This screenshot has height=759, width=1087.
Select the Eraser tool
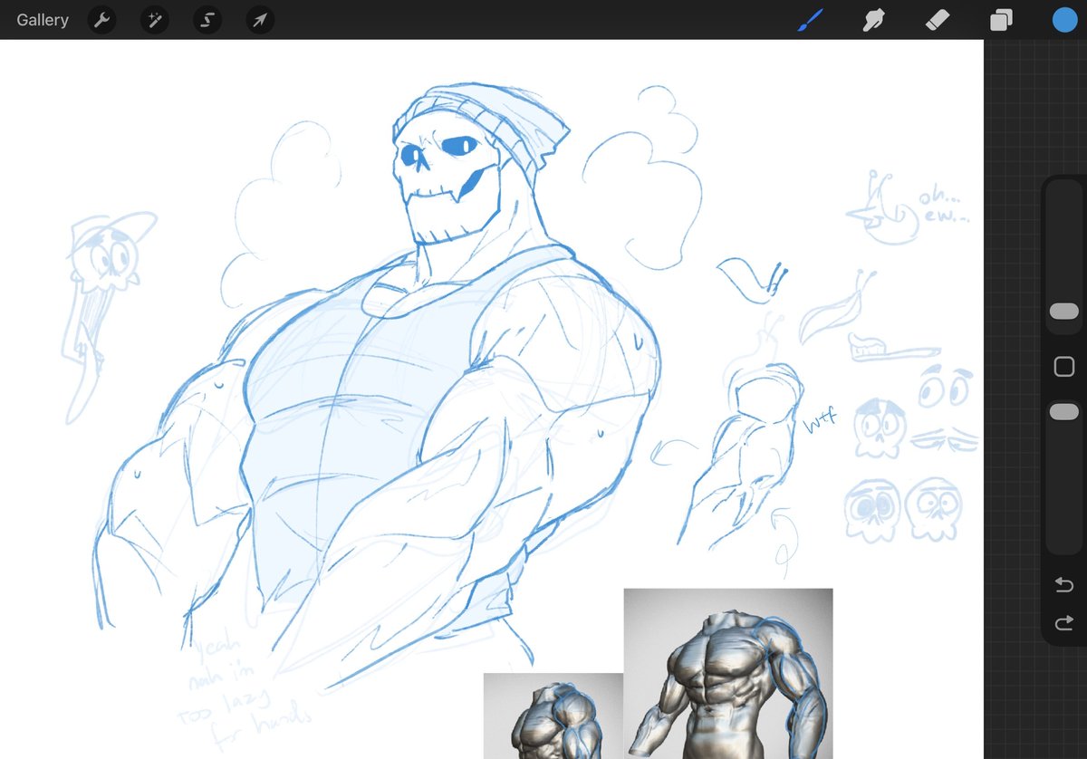click(938, 20)
